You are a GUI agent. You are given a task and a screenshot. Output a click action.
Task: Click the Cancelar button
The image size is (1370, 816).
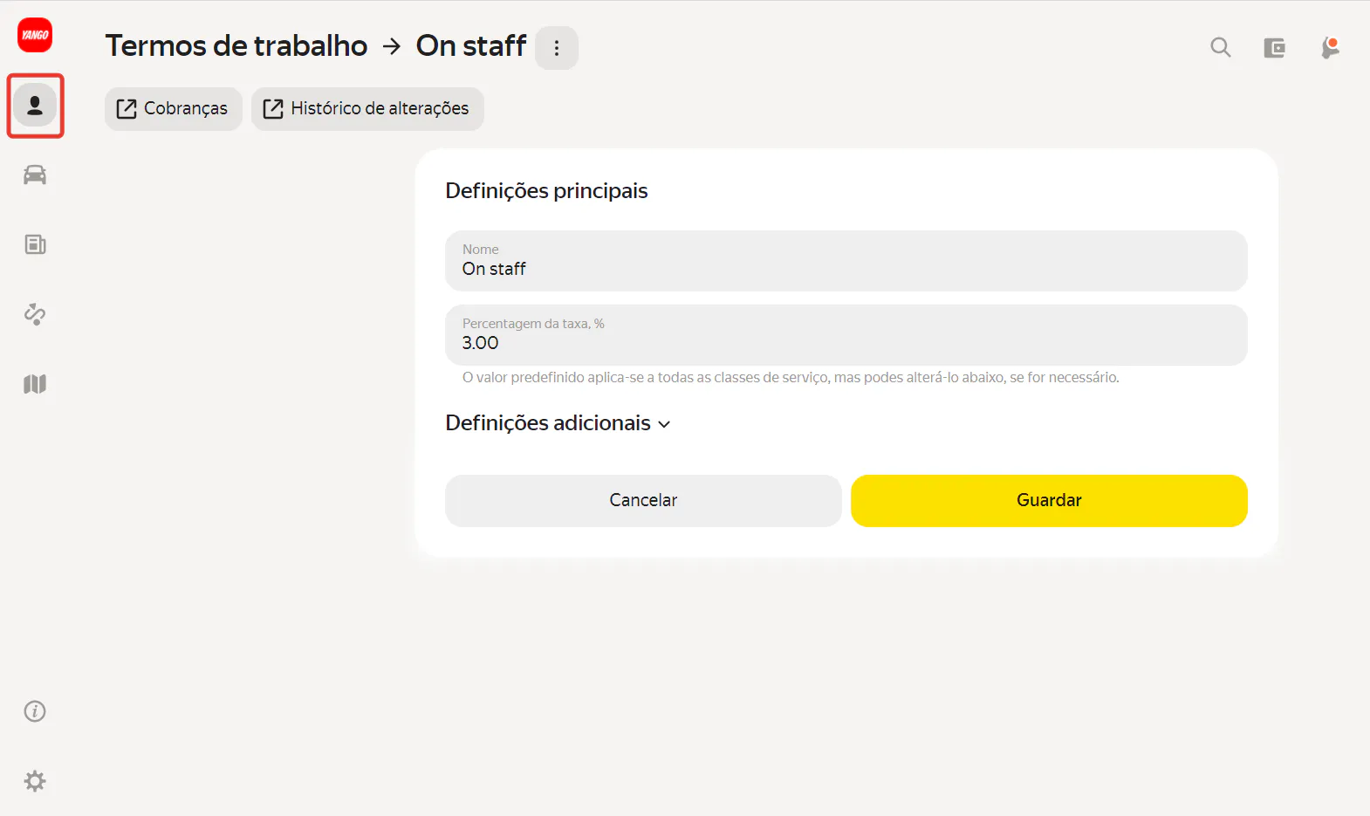pos(643,501)
